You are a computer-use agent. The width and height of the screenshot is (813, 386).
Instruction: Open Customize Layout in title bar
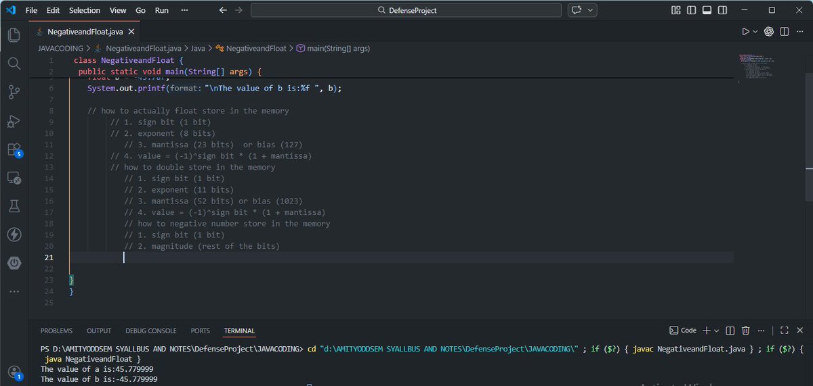675,10
